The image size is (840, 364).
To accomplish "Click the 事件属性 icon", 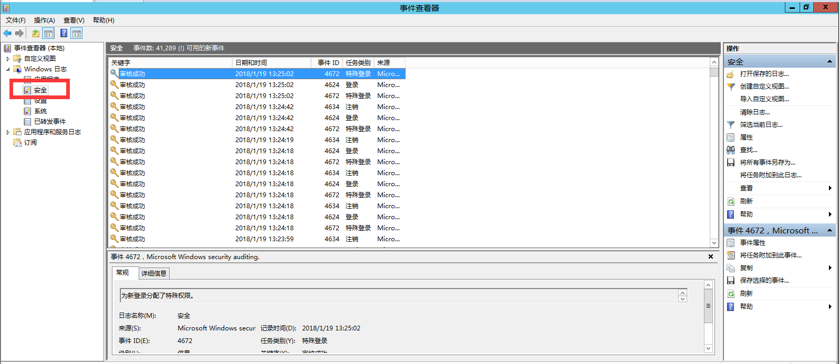I will click(x=731, y=243).
